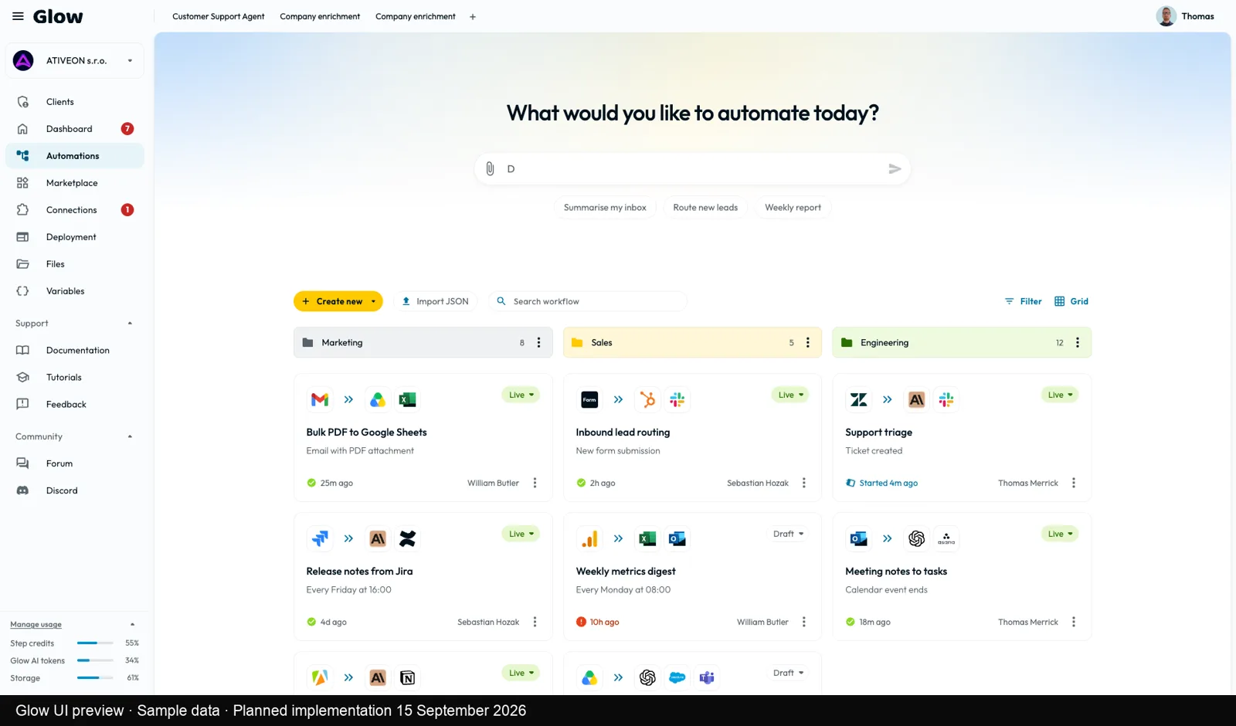Viewport: 1236px width, 726px height.
Task: Change Live status on Inbound lead routing
Action: point(790,395)
